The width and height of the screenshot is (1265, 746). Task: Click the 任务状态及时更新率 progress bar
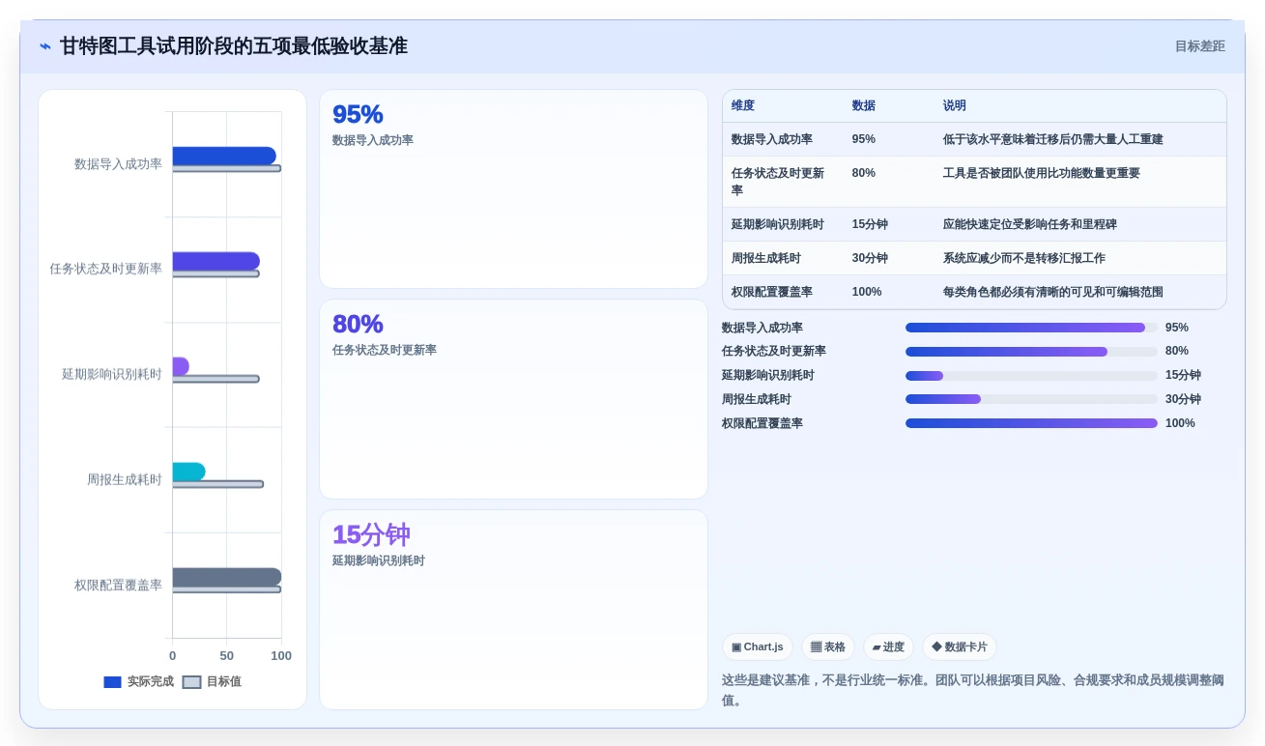point(1031,352)
